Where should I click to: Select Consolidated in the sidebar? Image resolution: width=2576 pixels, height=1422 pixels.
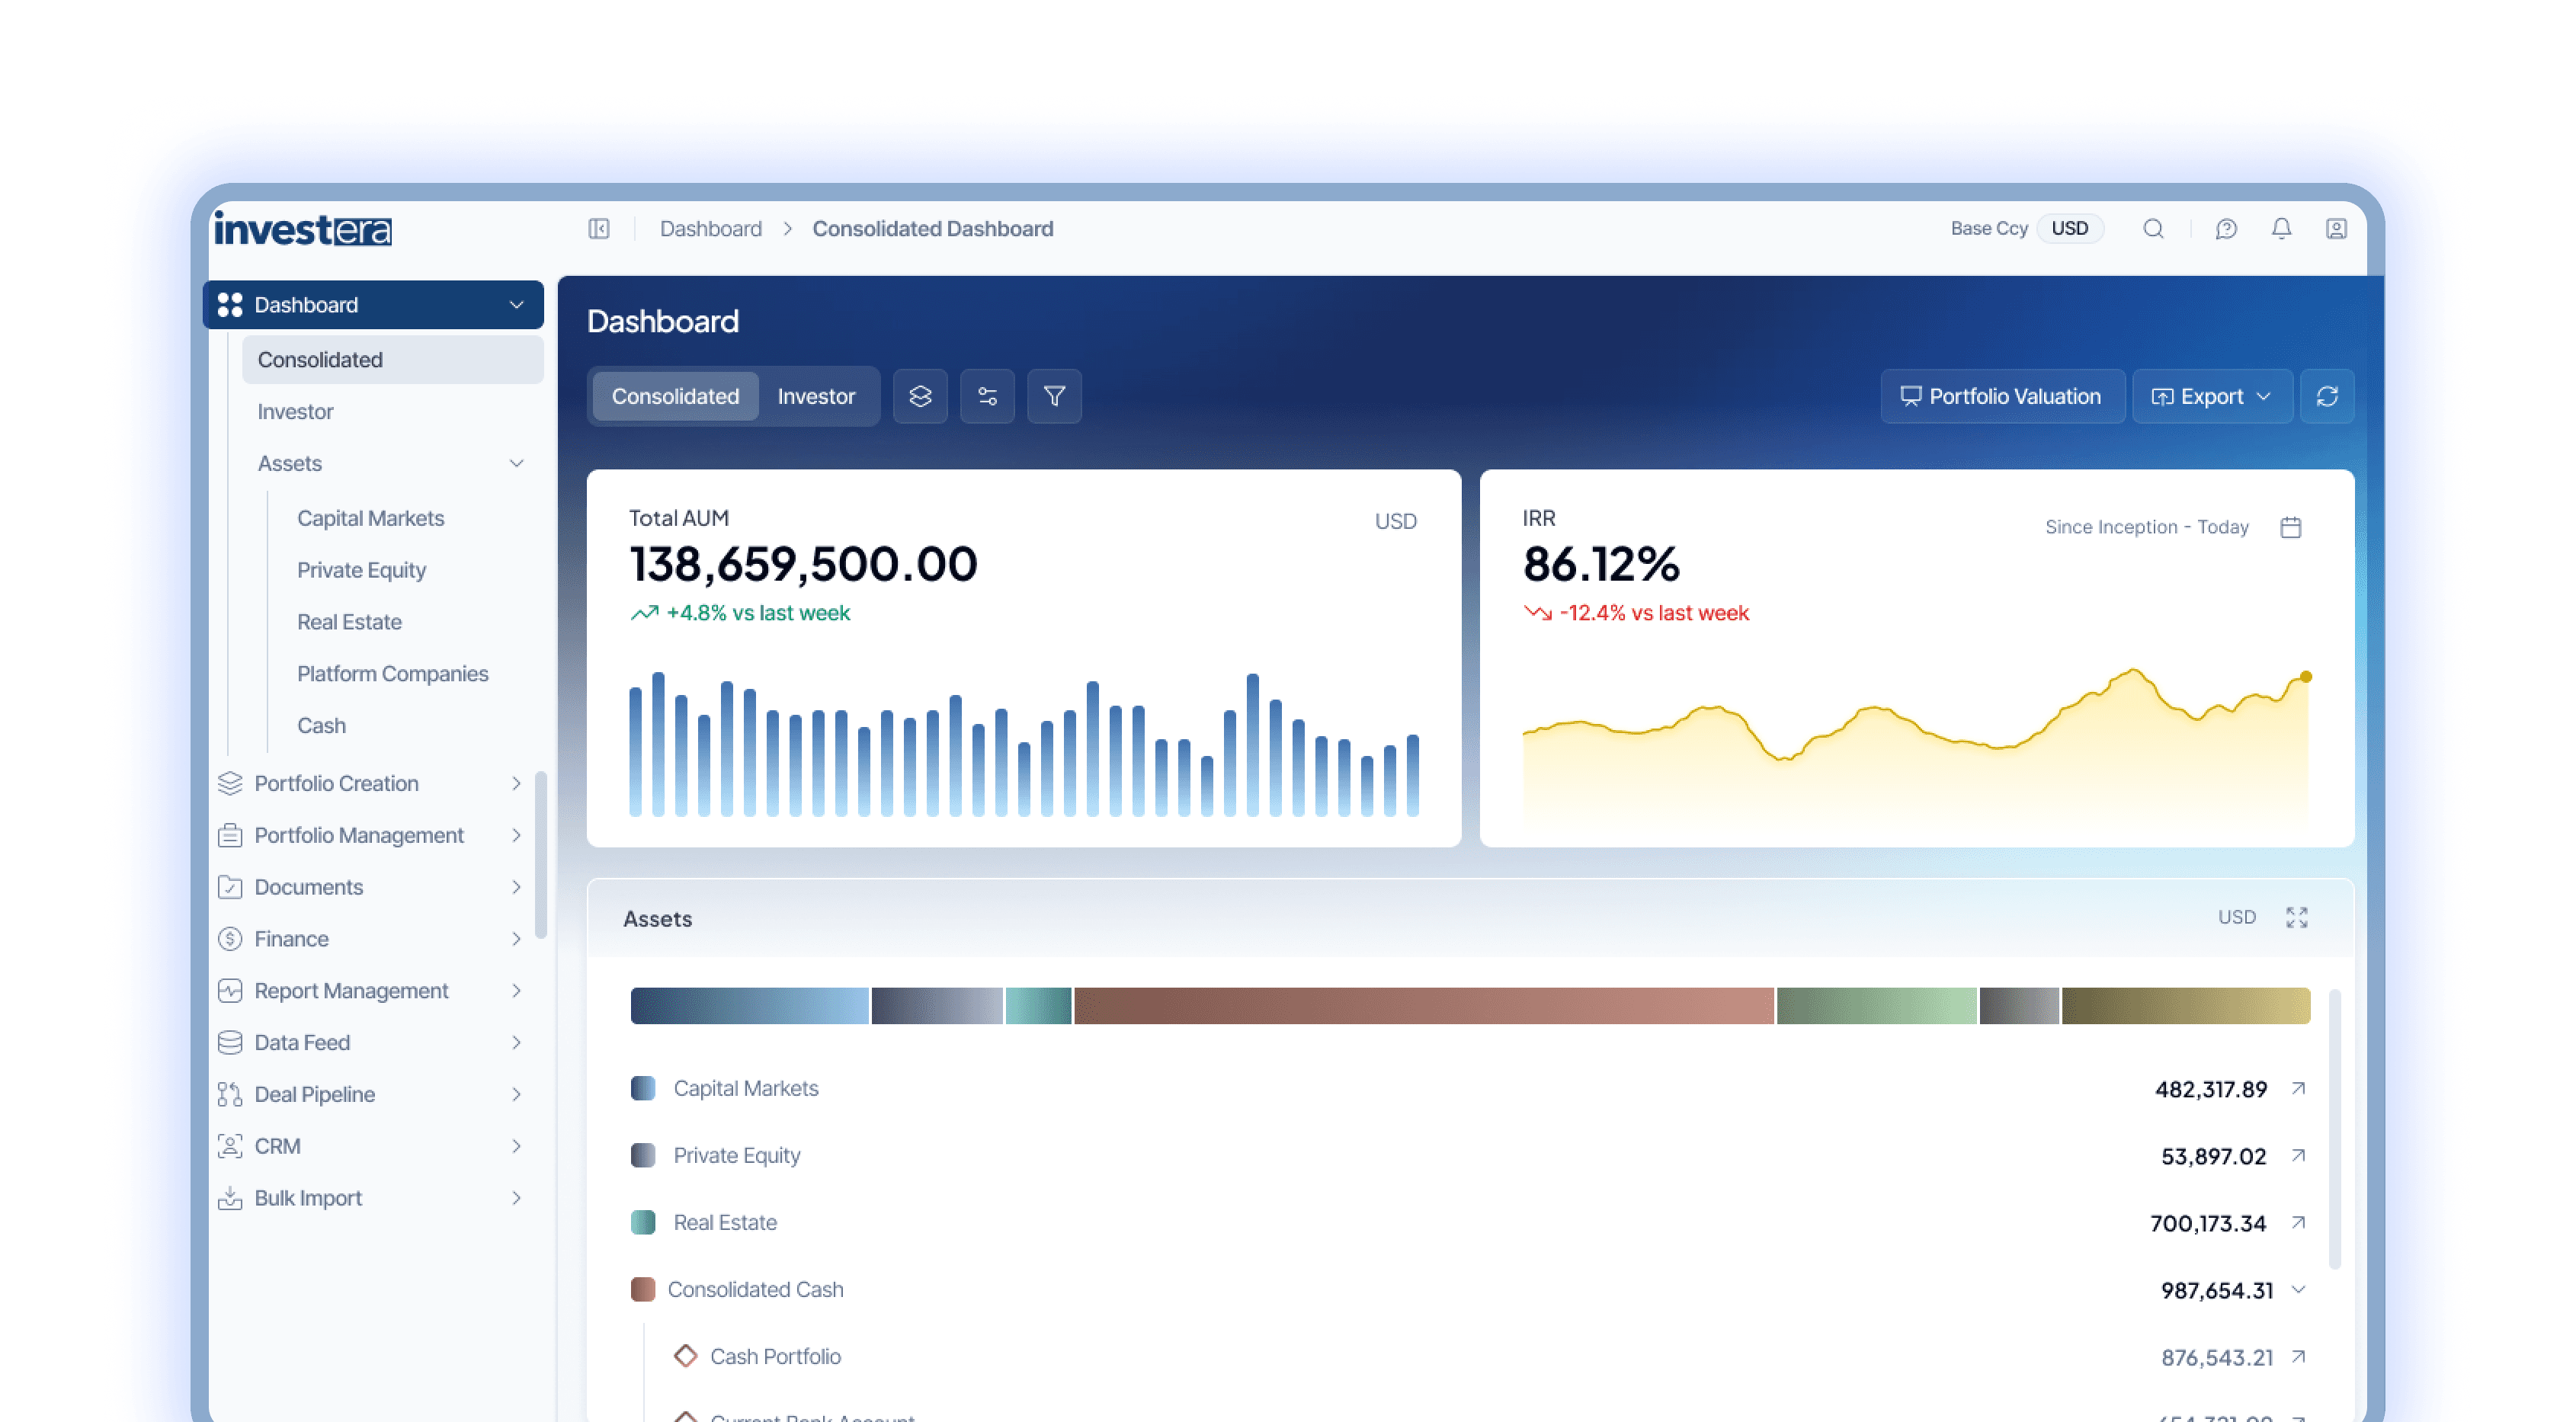click(x=392, y=359)
